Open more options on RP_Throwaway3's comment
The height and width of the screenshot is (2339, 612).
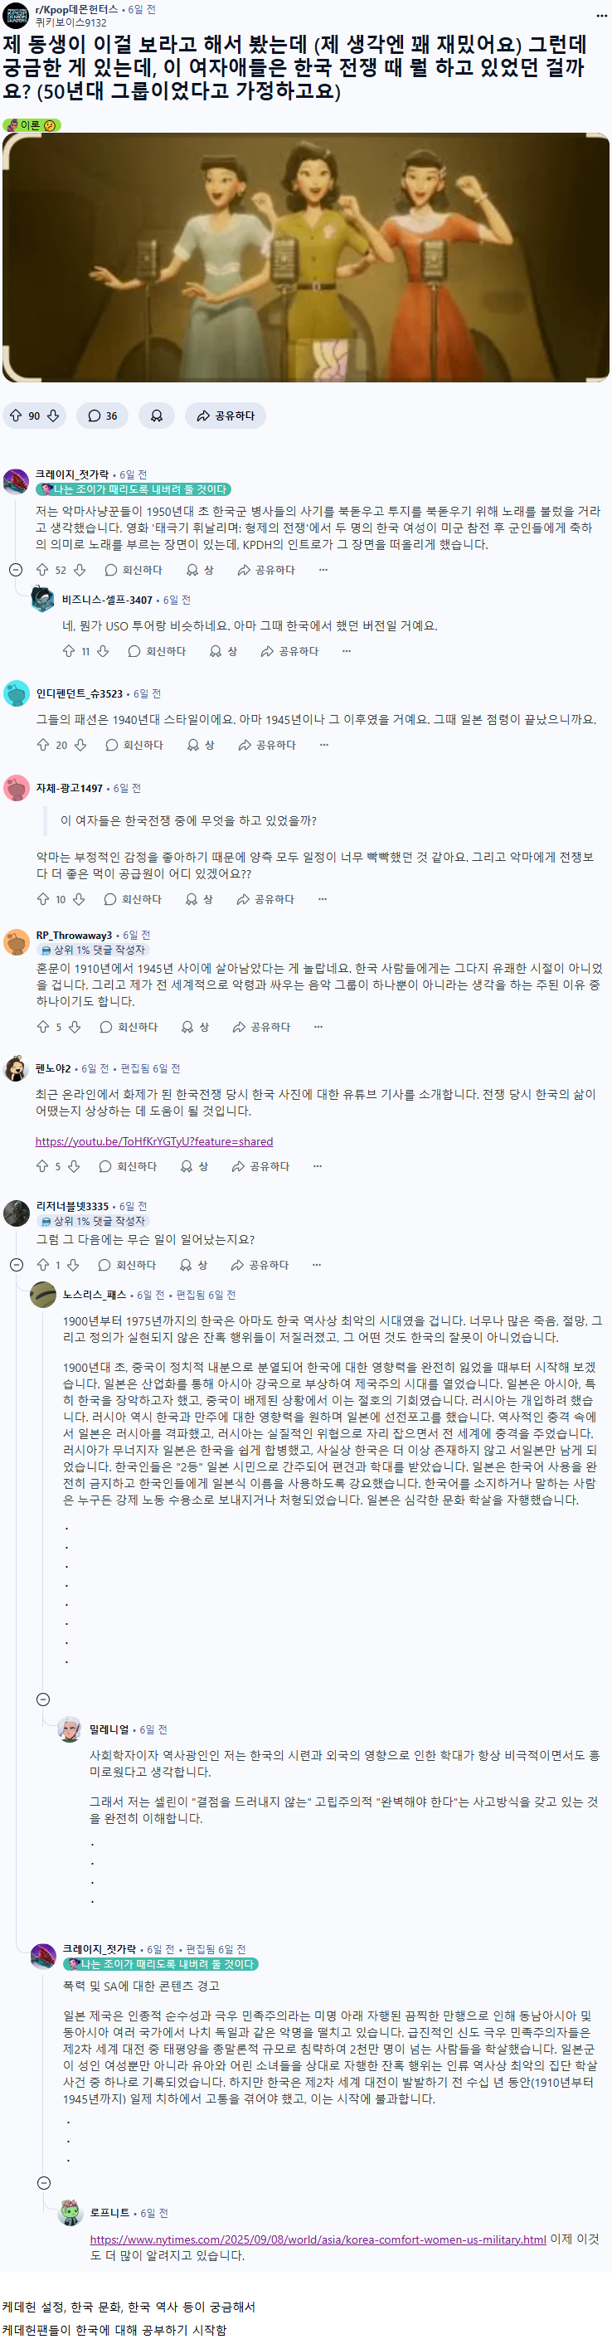click(318, 1027)
